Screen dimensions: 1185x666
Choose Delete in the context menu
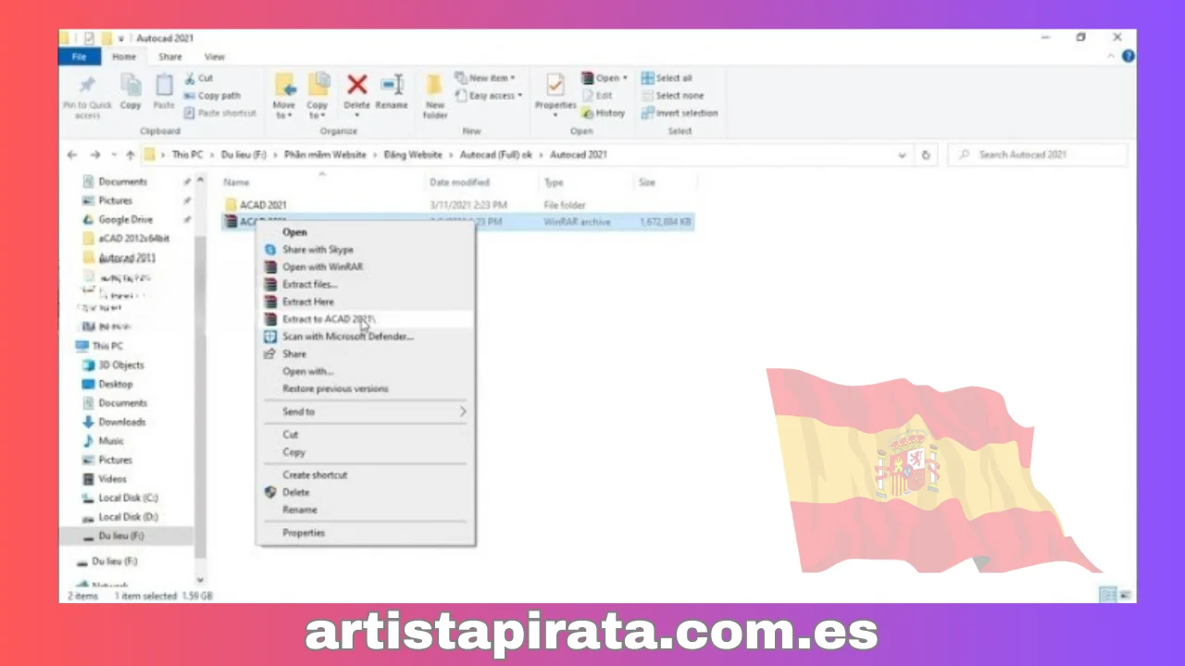[x=365, y=492]
